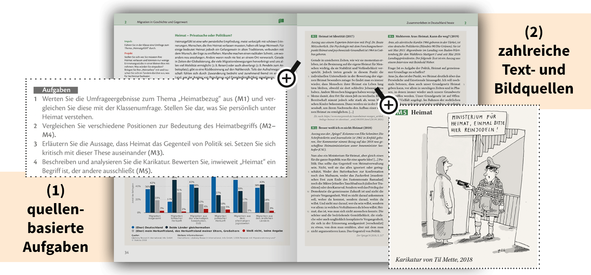Viewport: 591px width, 275px height.
Task: Click page number 34 at page bottom
Action: 126,253
